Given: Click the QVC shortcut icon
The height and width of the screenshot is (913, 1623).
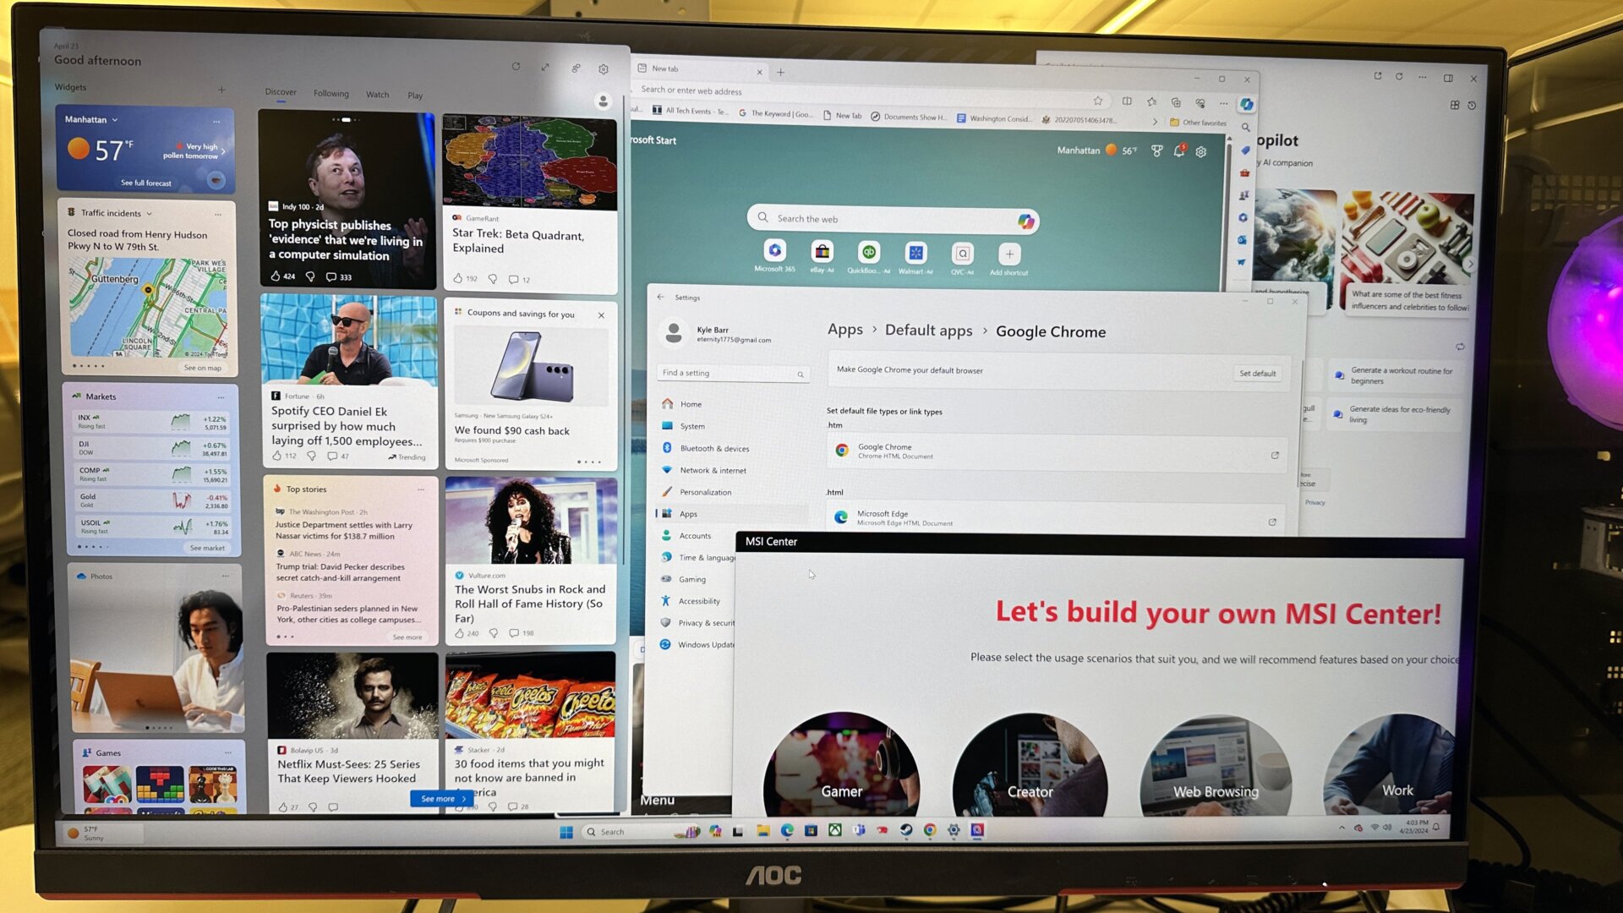Looking at the screenshot, I should pyautogui.click(x=961, y=253).
